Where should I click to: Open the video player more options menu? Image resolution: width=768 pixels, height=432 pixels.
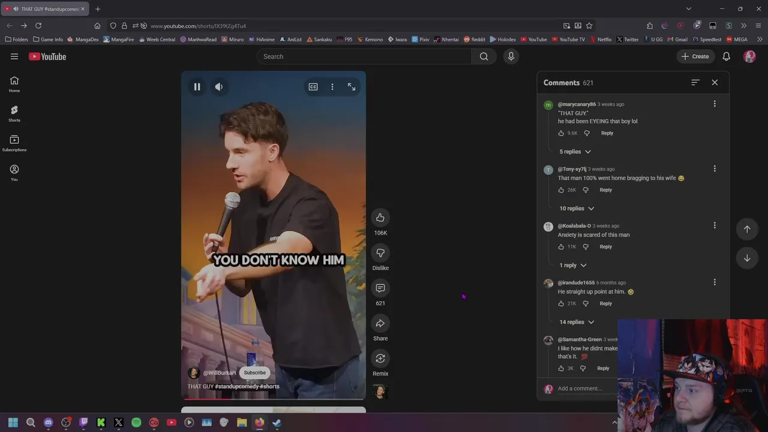[332, 87]
